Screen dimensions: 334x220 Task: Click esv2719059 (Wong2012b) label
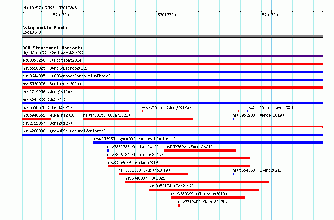(203, 202)
